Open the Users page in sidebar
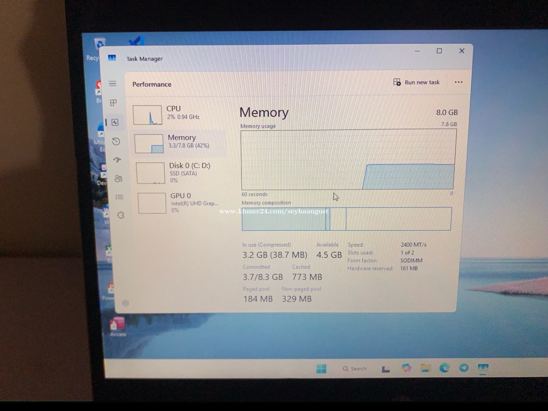 pos(118,178)
